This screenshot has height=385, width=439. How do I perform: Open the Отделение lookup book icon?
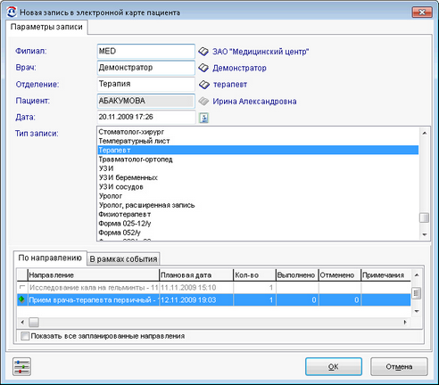pyautogui.click(x=204, y=85)
